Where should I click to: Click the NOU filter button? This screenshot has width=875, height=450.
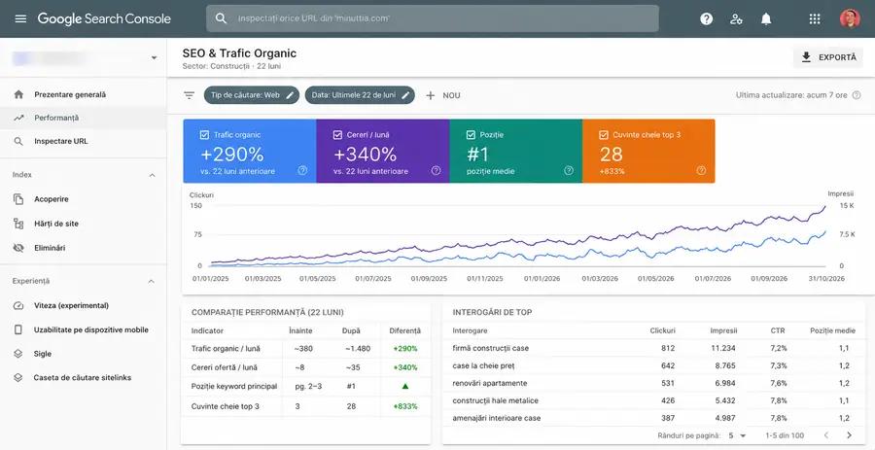[443, 95]
